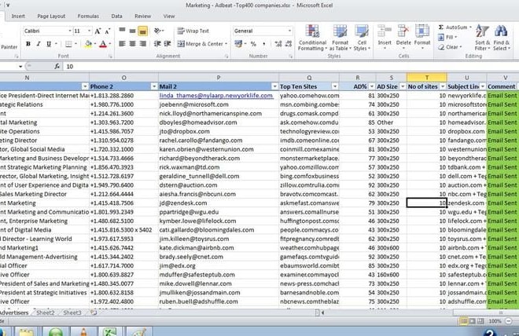Click the cell borders icon
This screenshot has height=336, width=519.
coord(68,44)
